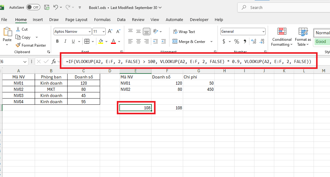
Task: Click in the Search box
Action: [x=284, y=7]
